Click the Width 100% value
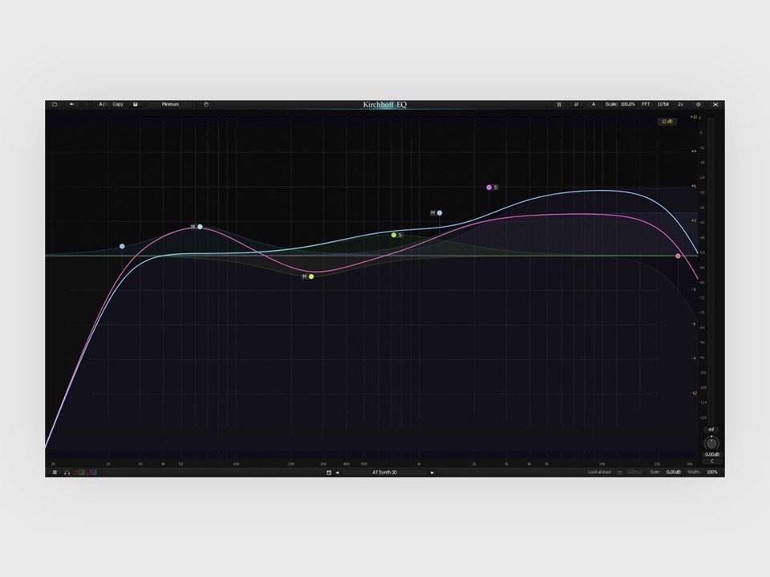 (x=712, y=473)
